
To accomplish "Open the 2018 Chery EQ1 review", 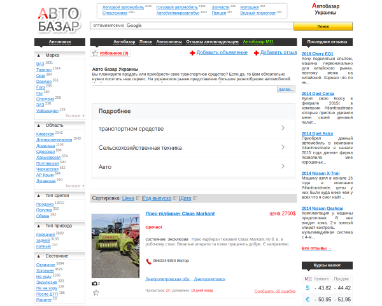I will [x=317, y=54].
